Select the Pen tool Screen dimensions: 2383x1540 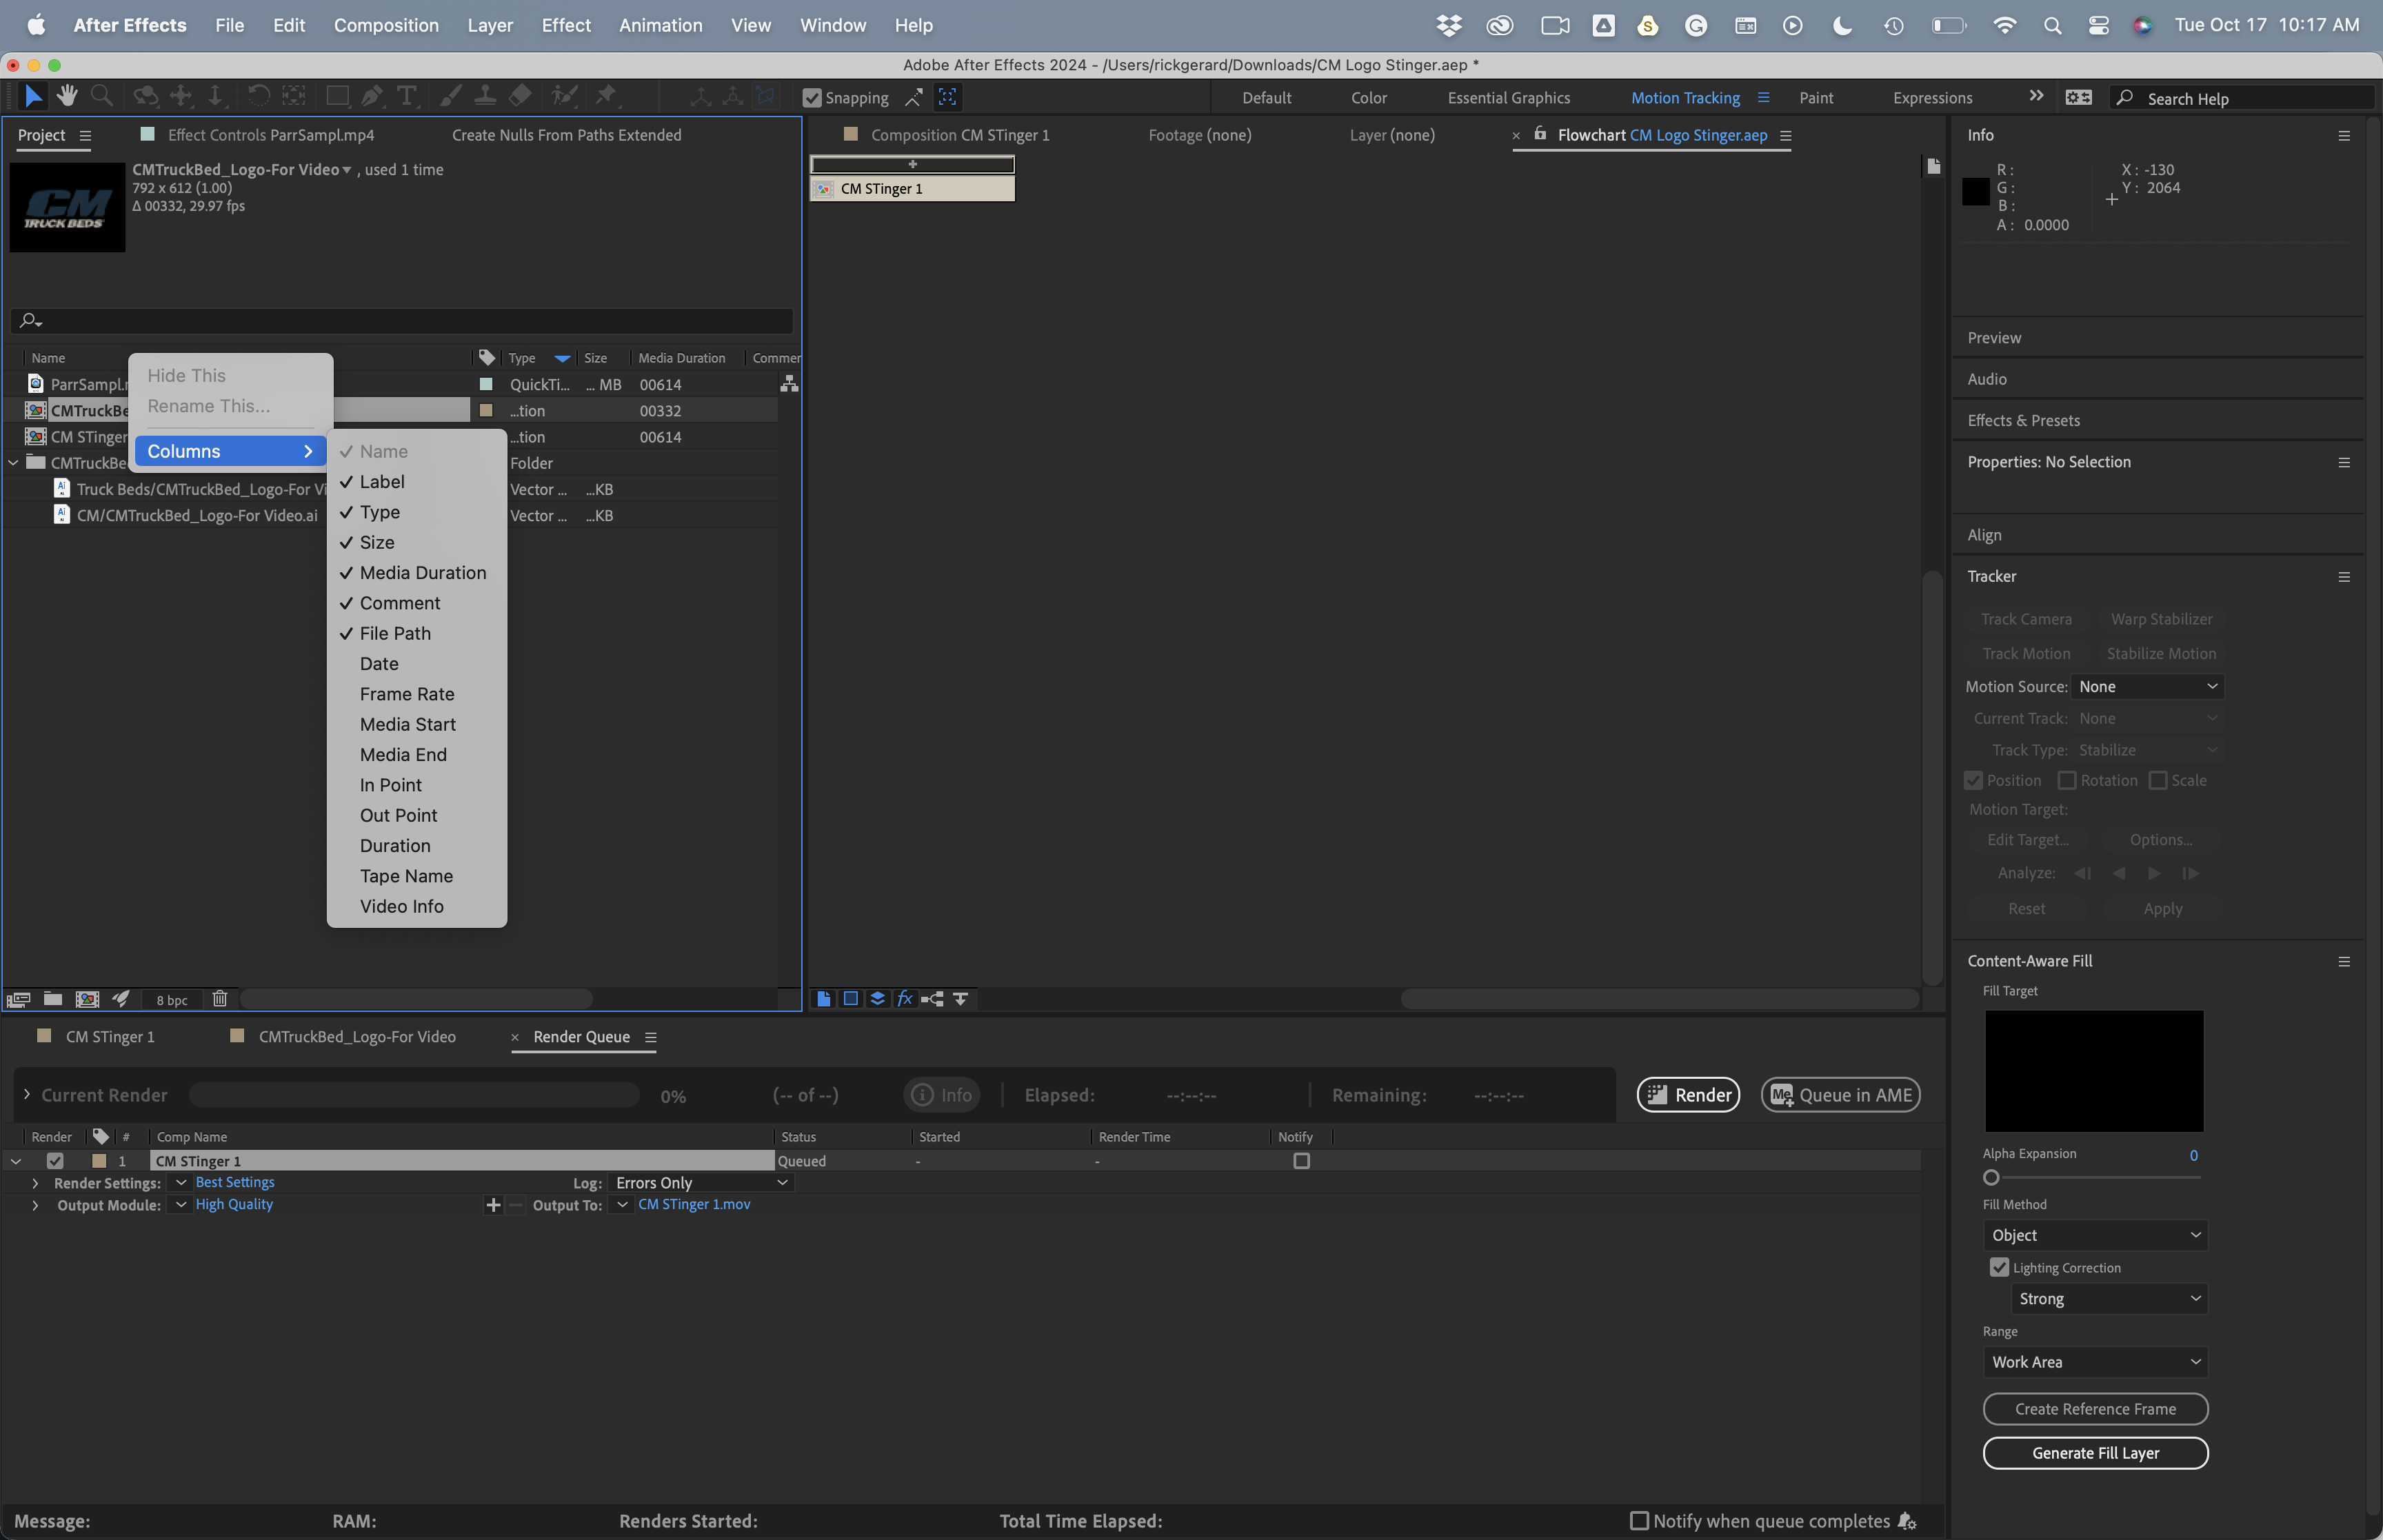pyautogui.click(x=372, y=96)
